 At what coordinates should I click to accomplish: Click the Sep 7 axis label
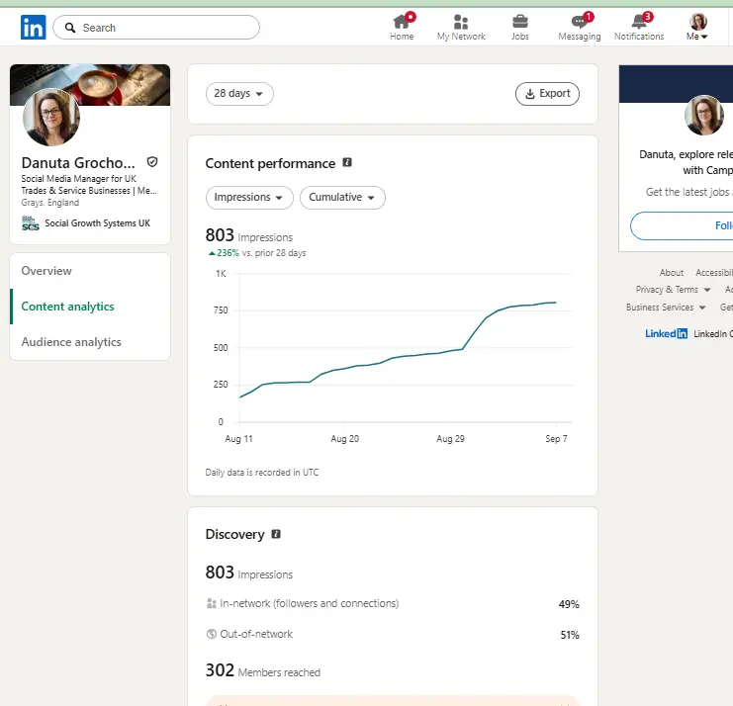tap(556, 439)
